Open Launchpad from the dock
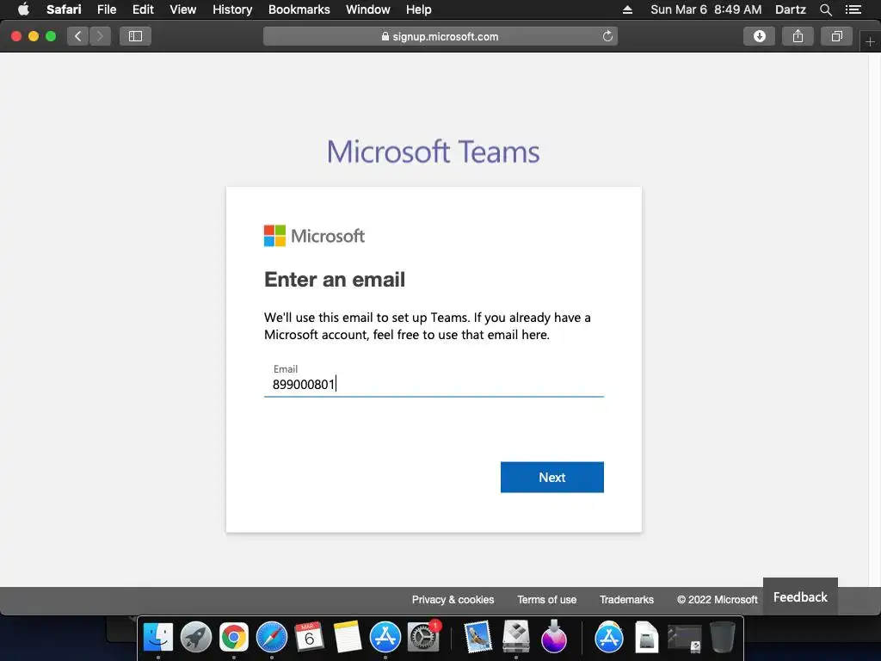Viewport: 881px width, 661px height. point(195,638)
